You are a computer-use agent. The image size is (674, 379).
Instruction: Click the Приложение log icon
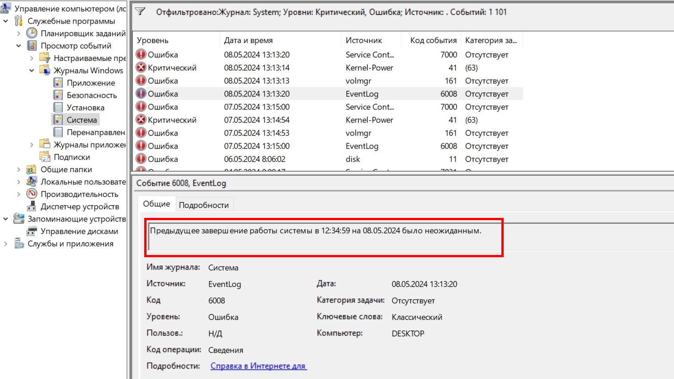click(58, 82)
